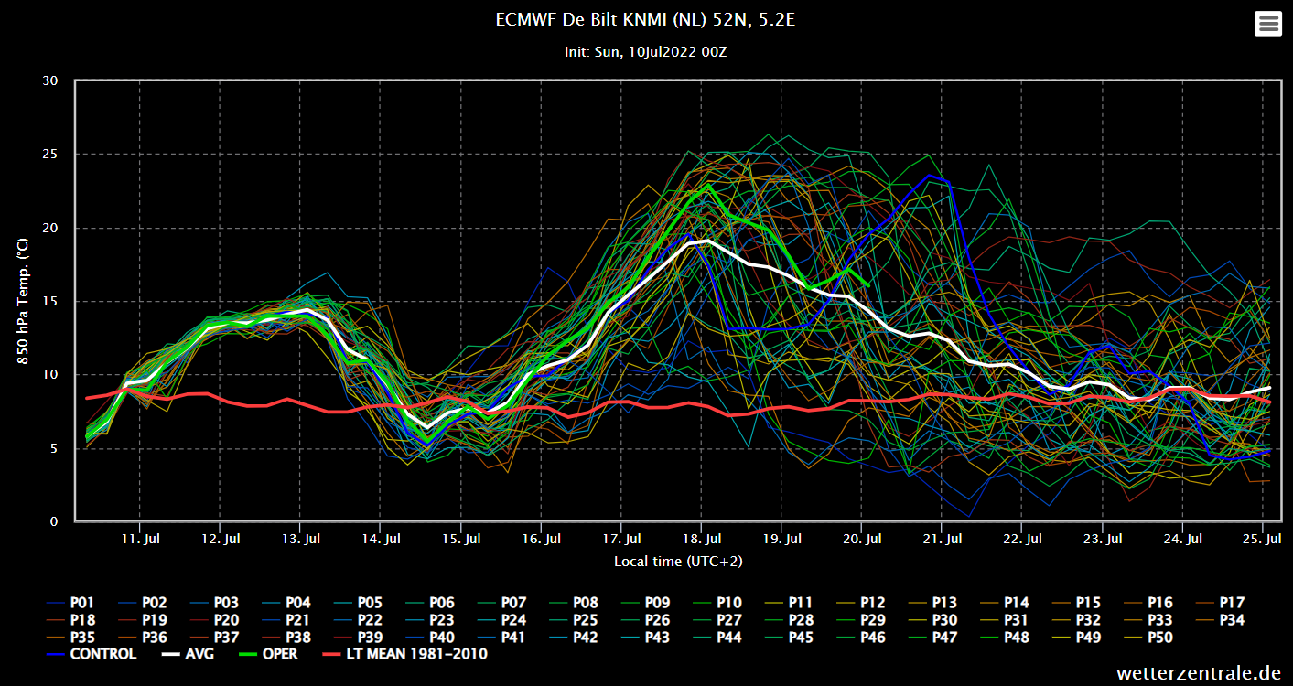Toggle P03 legend item

pos(213,603)
